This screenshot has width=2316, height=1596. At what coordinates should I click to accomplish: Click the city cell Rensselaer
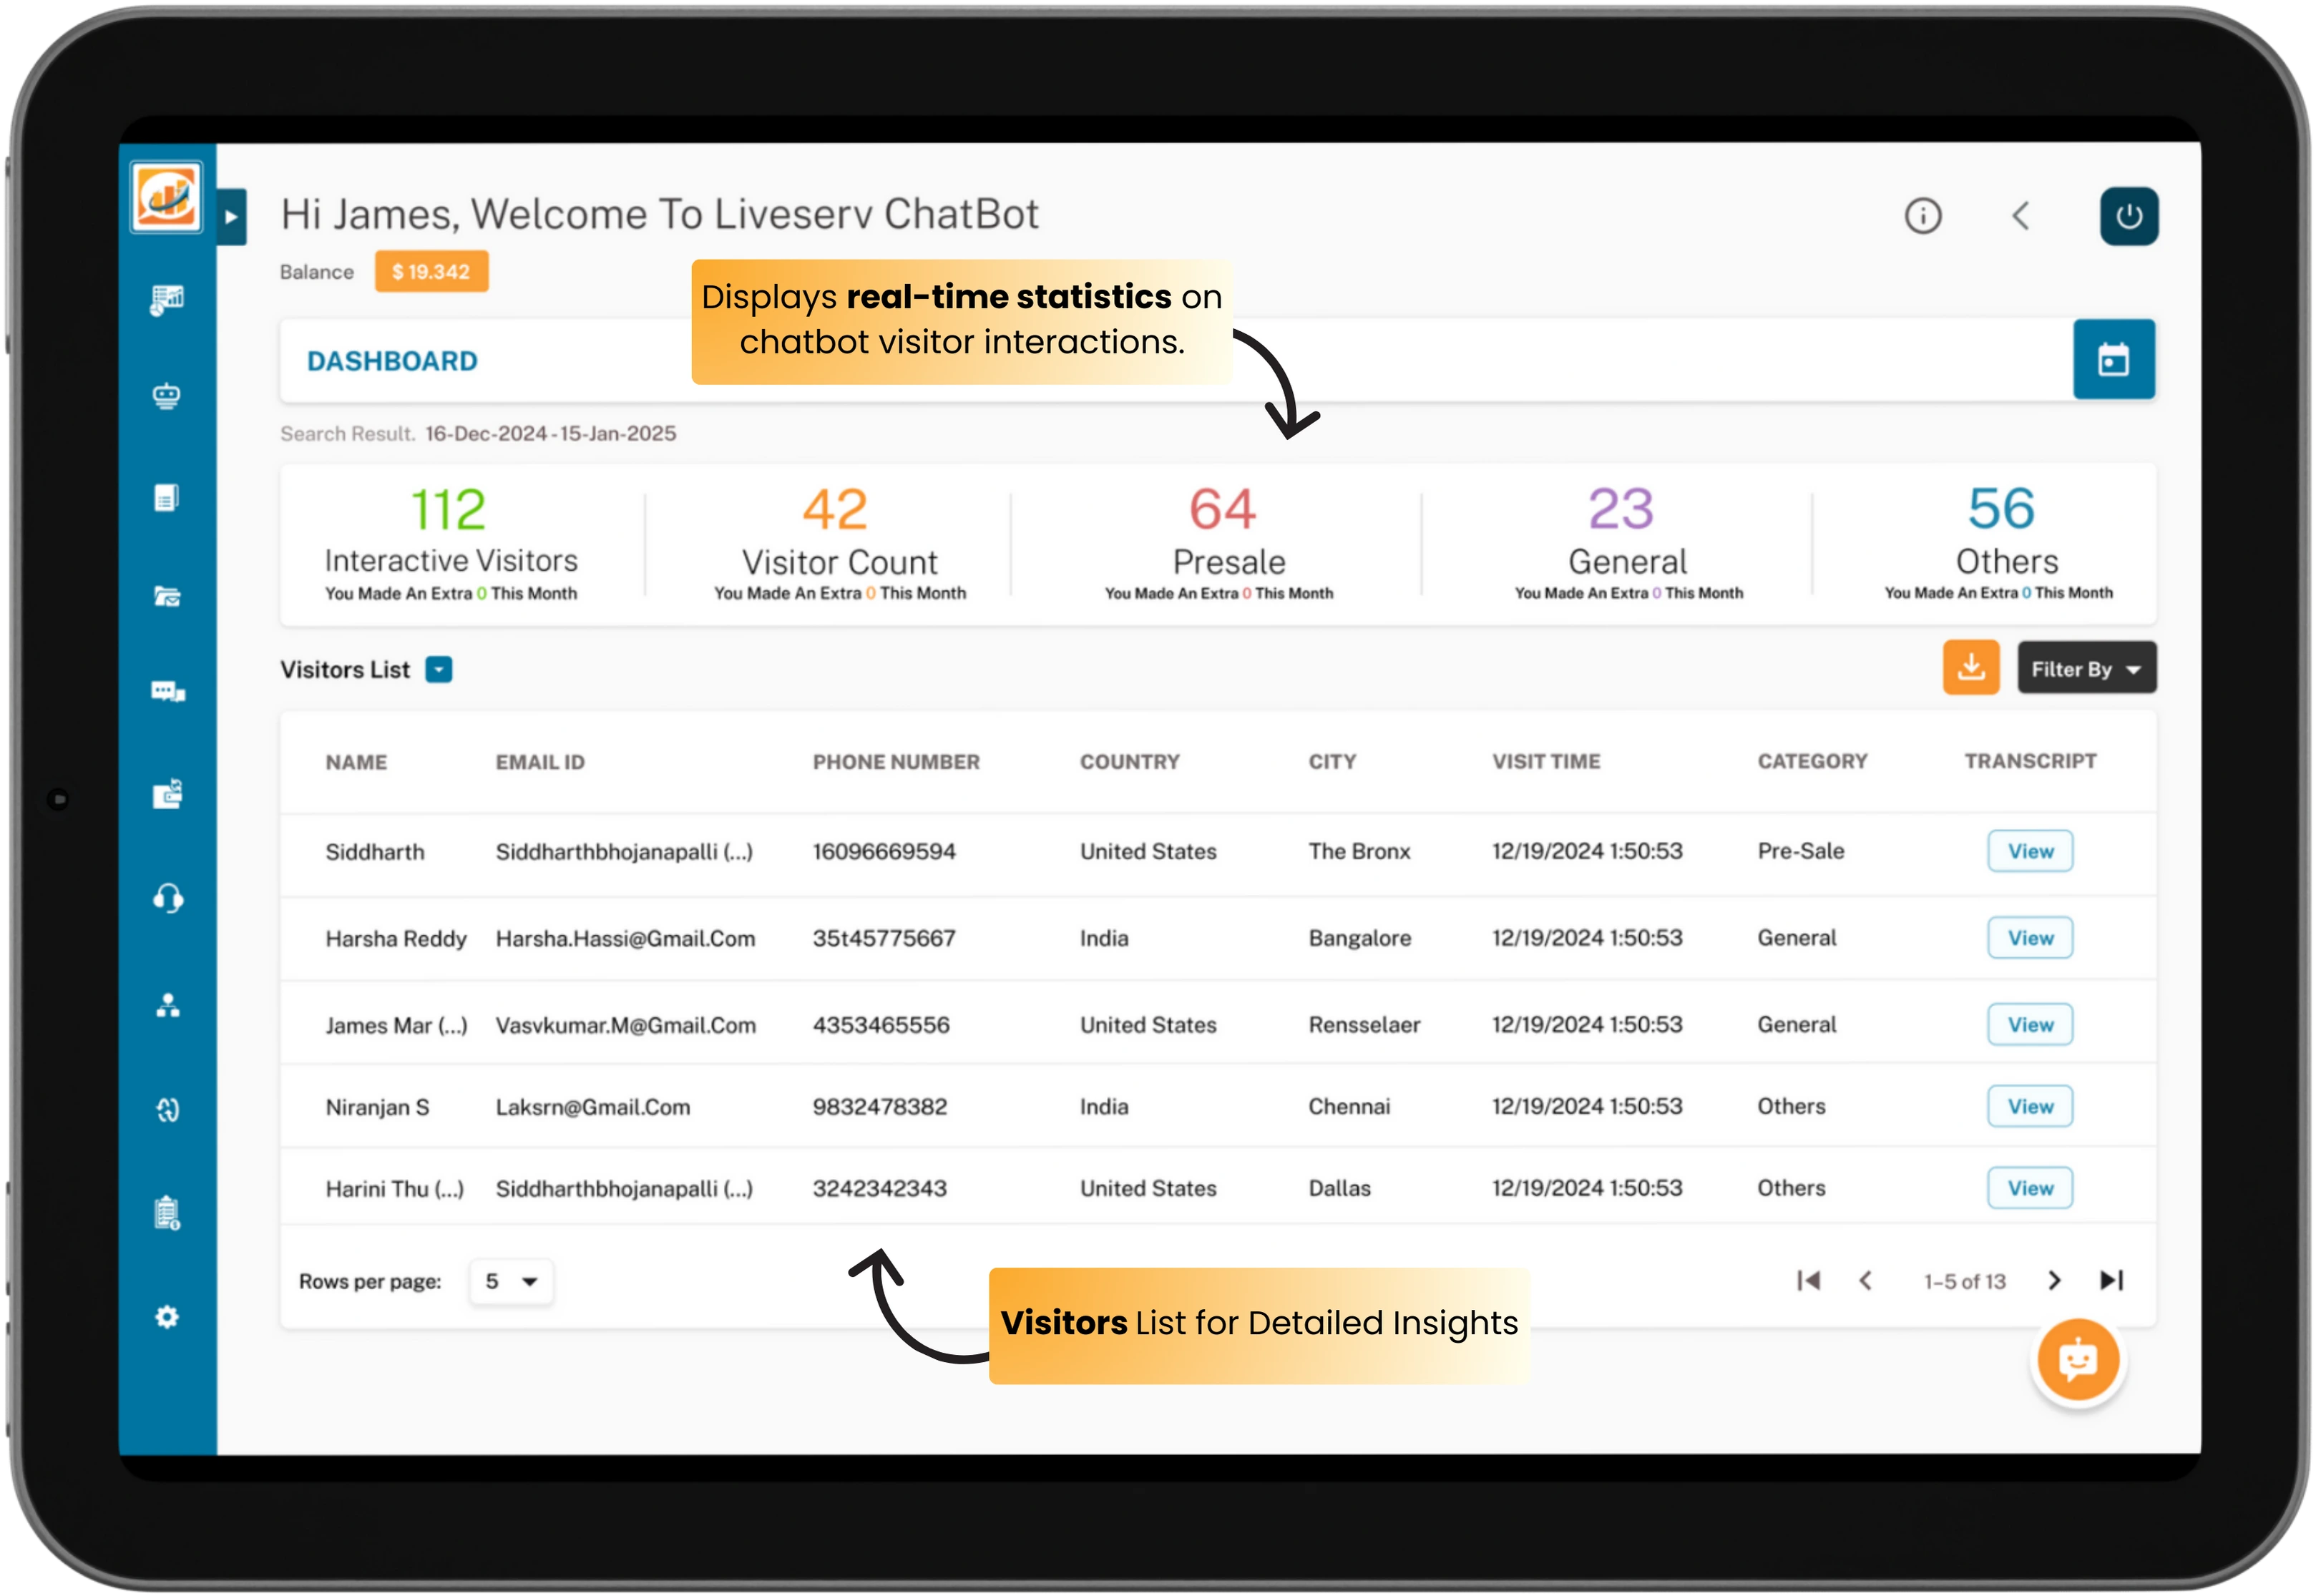click(1364, 1025)
